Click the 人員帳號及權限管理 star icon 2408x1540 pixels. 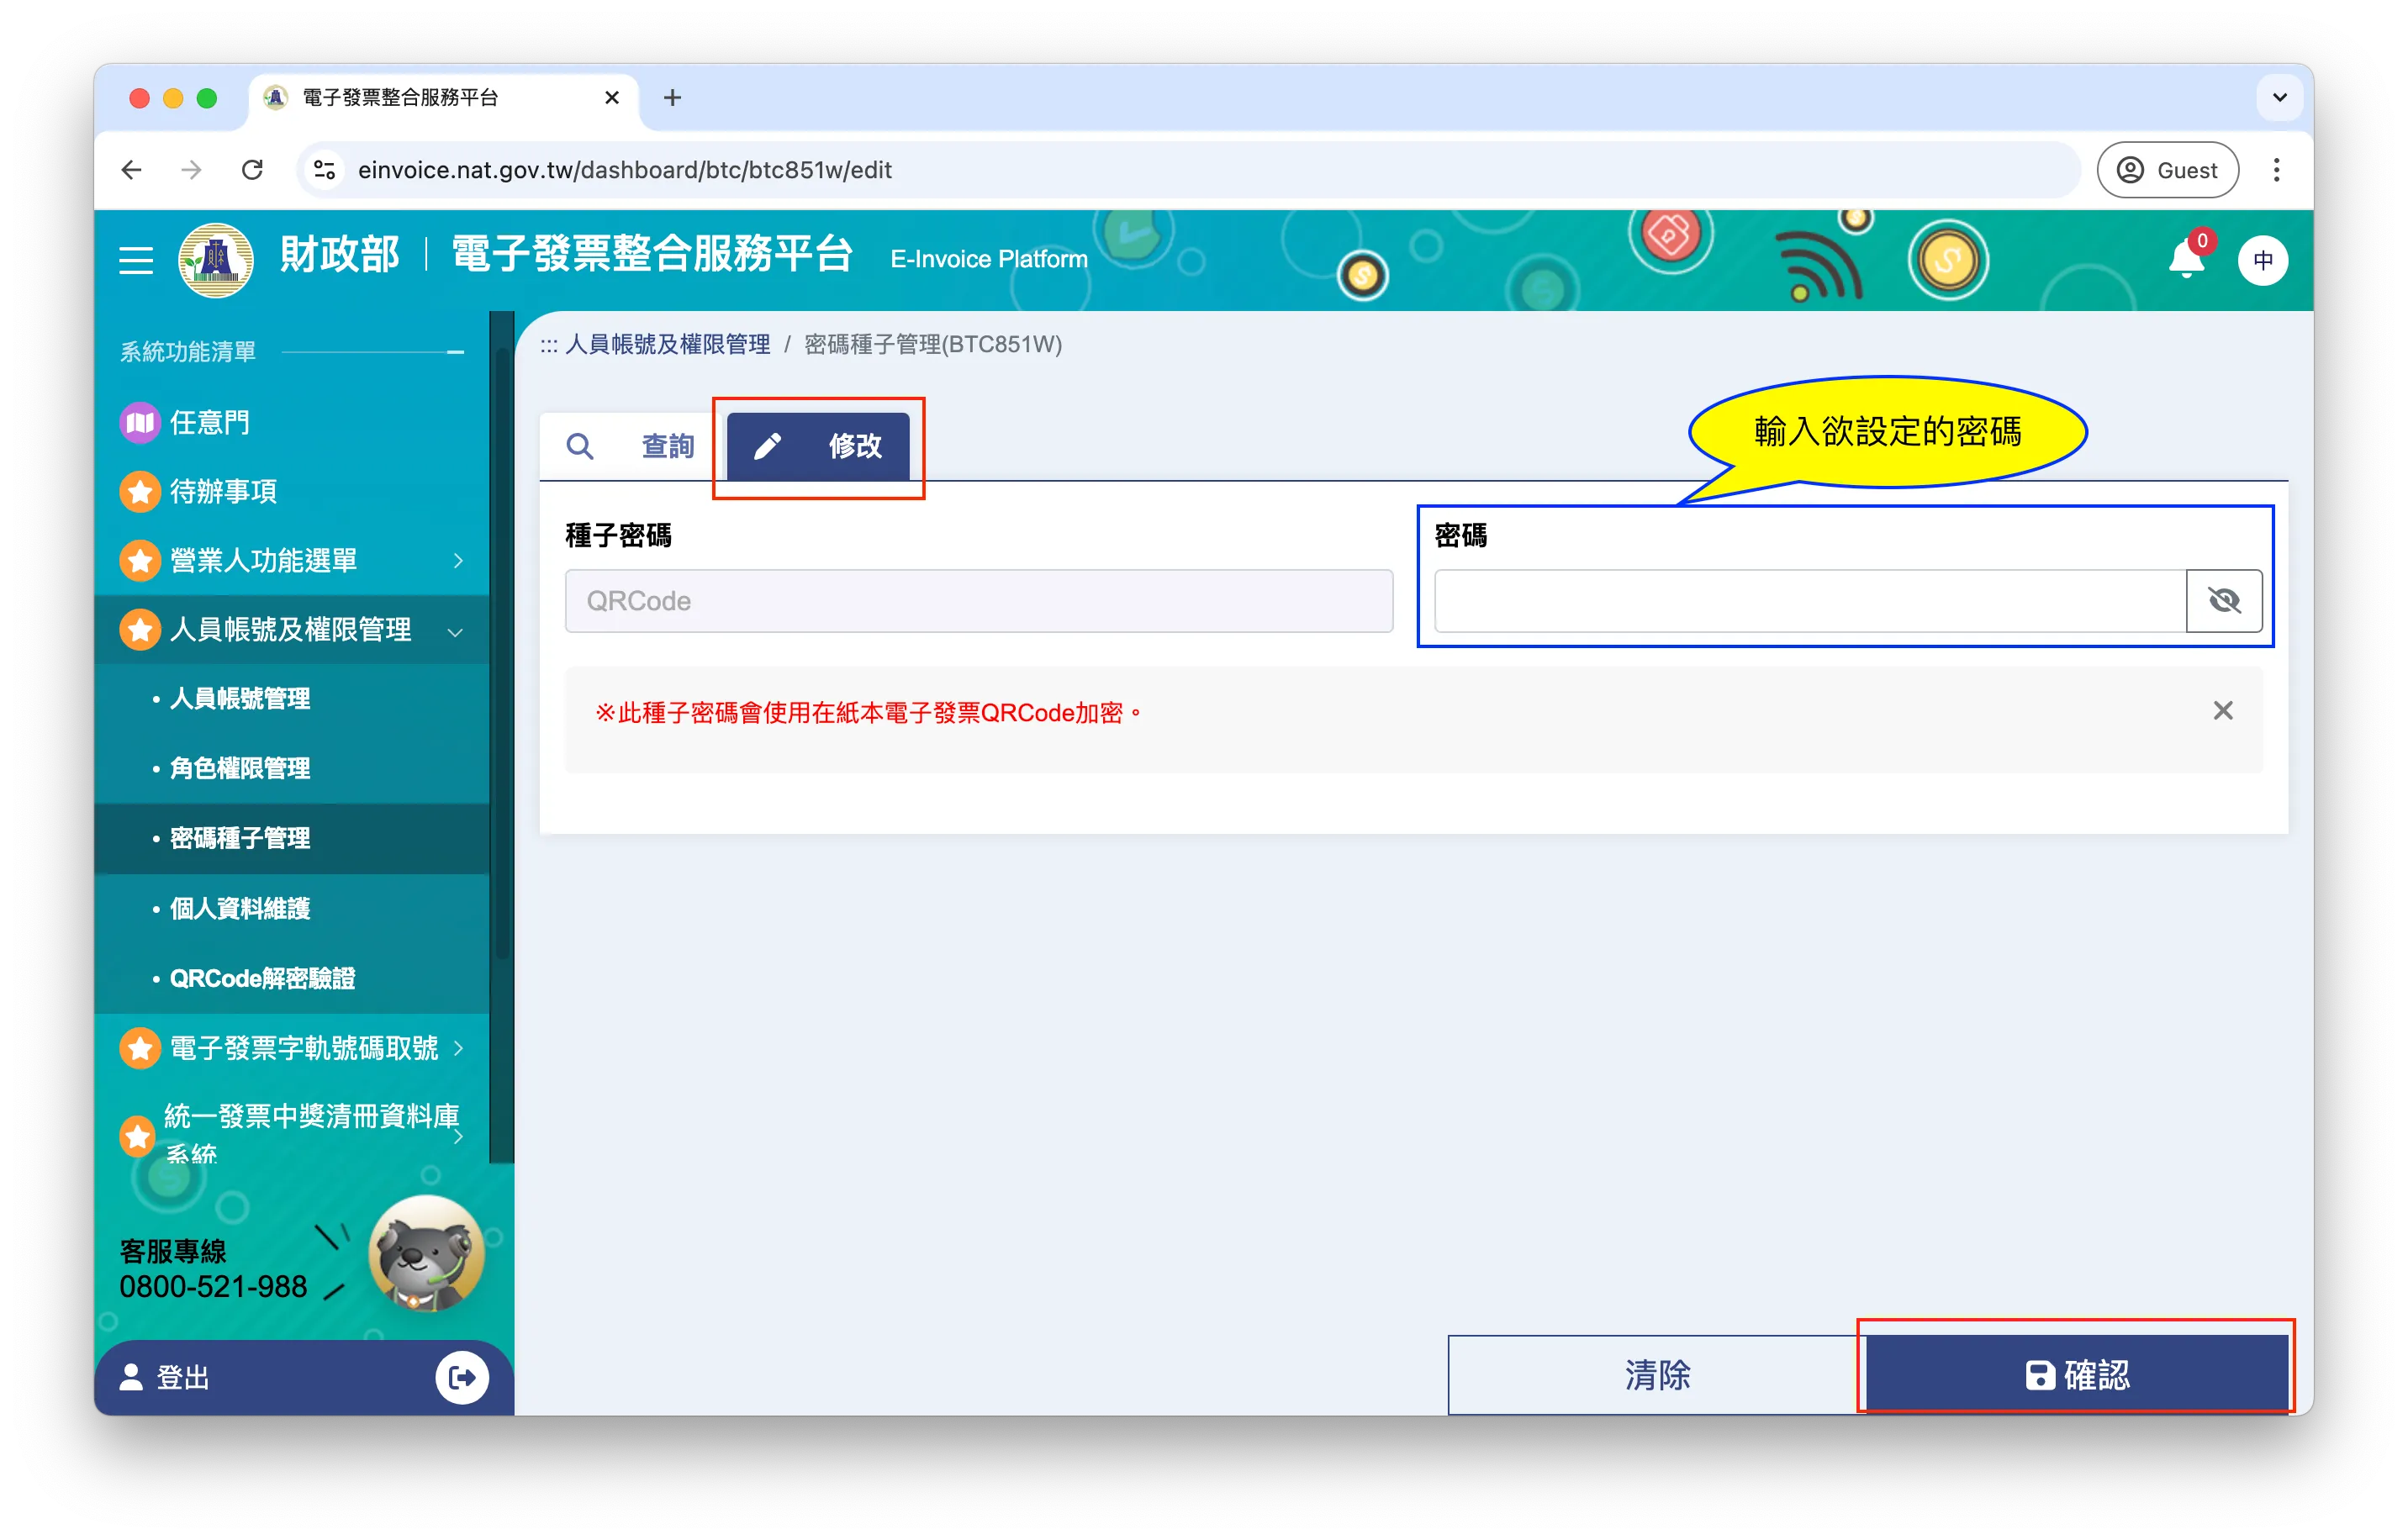coord(140,629)
